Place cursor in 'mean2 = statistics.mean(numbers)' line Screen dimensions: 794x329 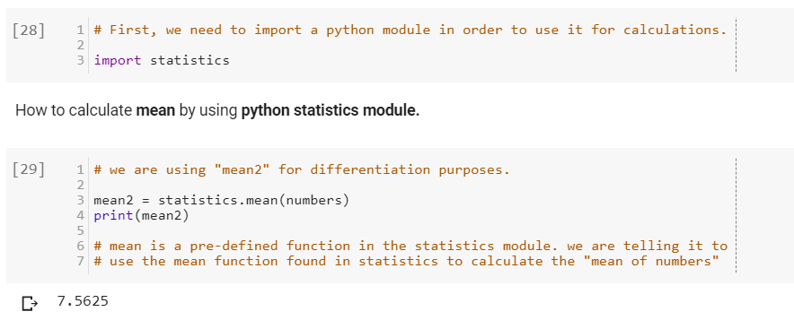tap(222, 201)
